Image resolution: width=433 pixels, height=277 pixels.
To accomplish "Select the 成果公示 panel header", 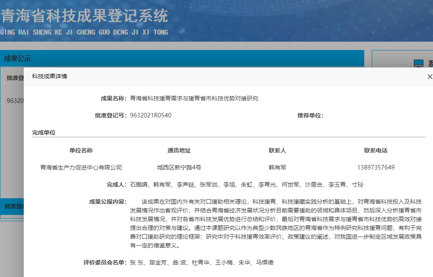I will [18, 59].
